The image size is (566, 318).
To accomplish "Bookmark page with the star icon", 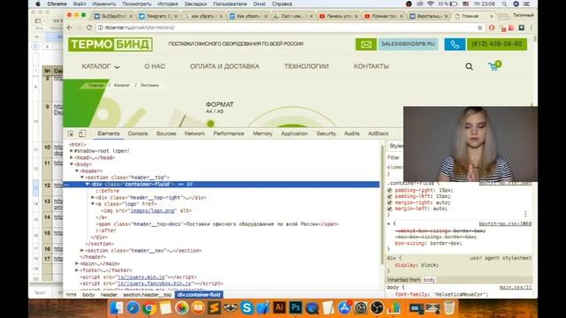I will click(x=479, y=27).
